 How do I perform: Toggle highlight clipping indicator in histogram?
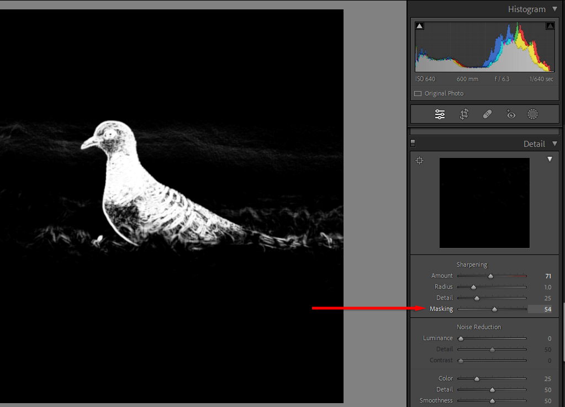click(x=550, y=26)
